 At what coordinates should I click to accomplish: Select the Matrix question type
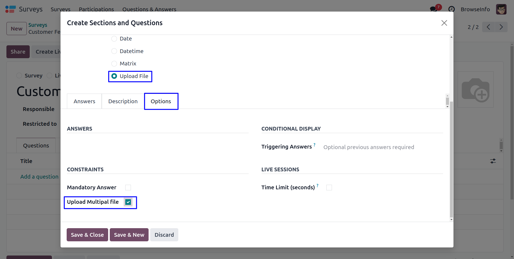(114, 64)
